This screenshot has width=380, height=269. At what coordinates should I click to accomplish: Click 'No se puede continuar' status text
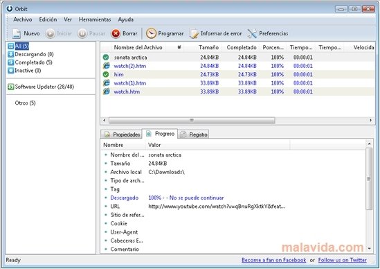coord(197,198)
